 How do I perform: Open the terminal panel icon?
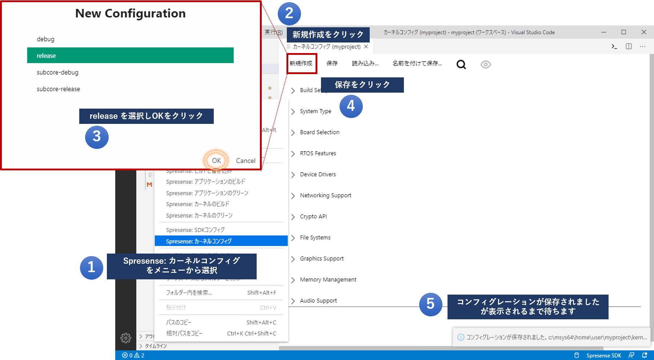click(x=614, y=46)
